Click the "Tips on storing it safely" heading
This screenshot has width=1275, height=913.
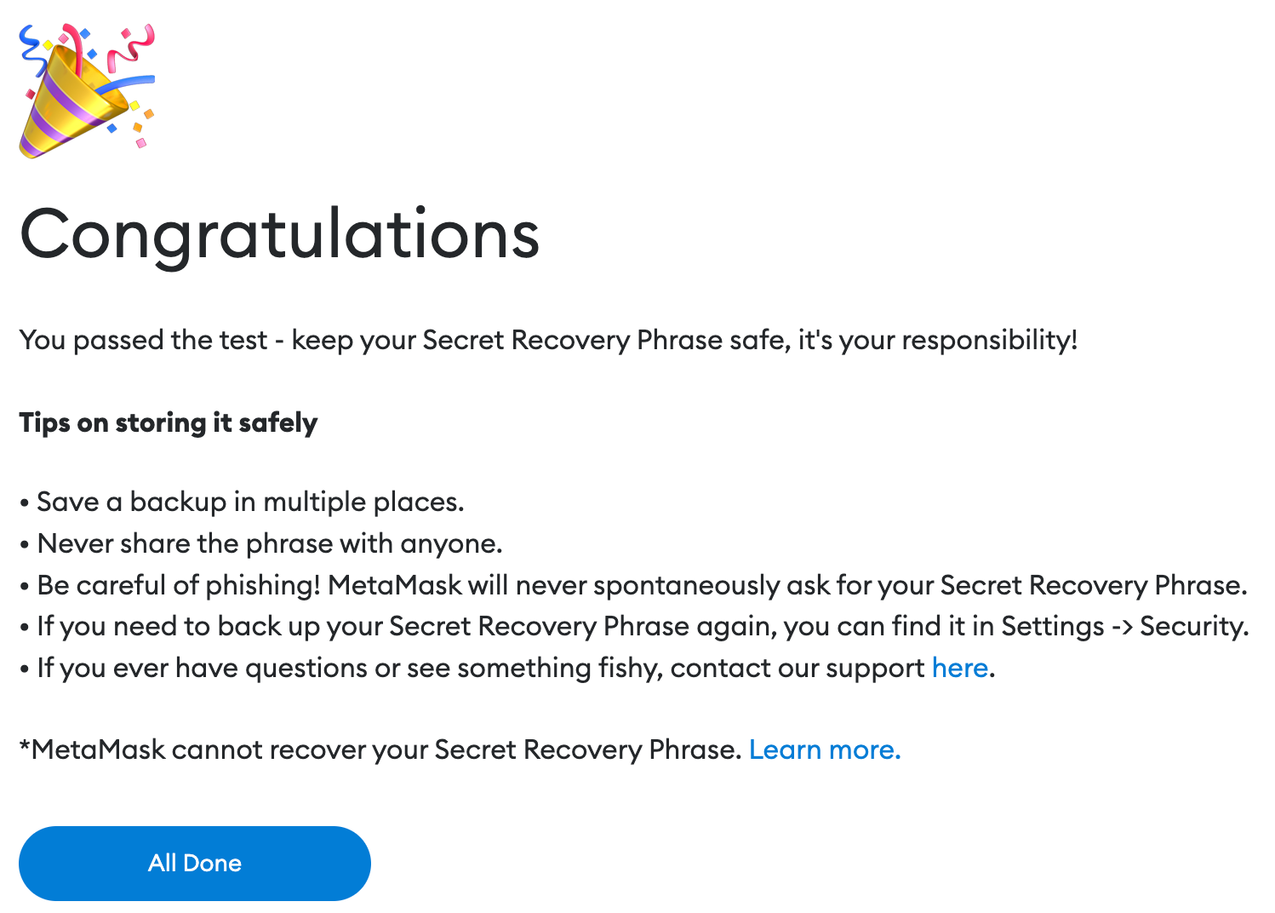[168, 422]
